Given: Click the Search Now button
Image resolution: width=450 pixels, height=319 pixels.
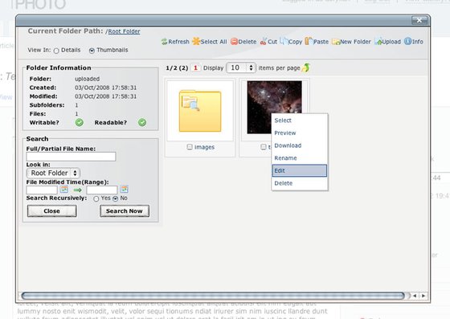Looking at the screenshot, I should point(125,211).
